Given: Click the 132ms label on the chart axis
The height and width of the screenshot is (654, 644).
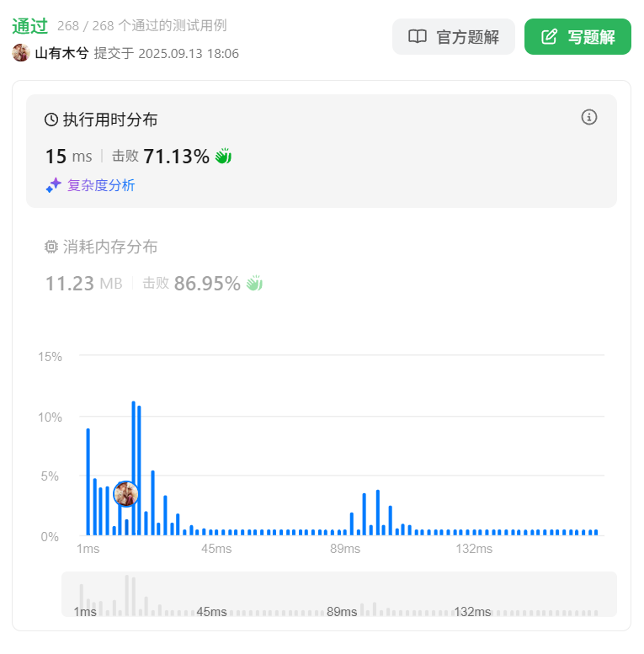Looking at the screenshot, I should 474,549.
